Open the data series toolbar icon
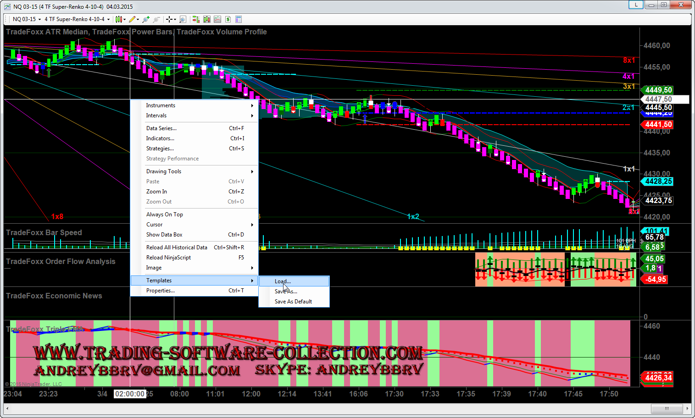The width and height of the screenshot is (695, 418). pos(207,19)
